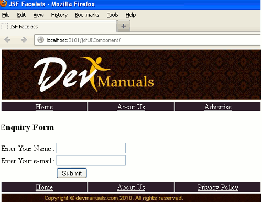Open the View menu
The height and width of the screenshot is (202, 262).
[x=38, y=15]
